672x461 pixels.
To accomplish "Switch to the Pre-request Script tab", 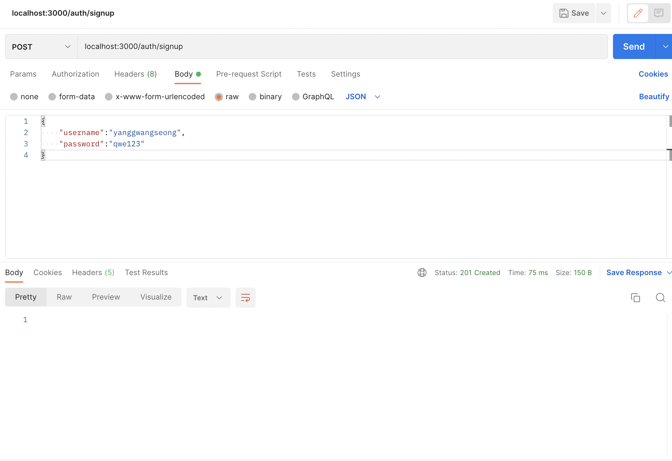I will [249, 74].
